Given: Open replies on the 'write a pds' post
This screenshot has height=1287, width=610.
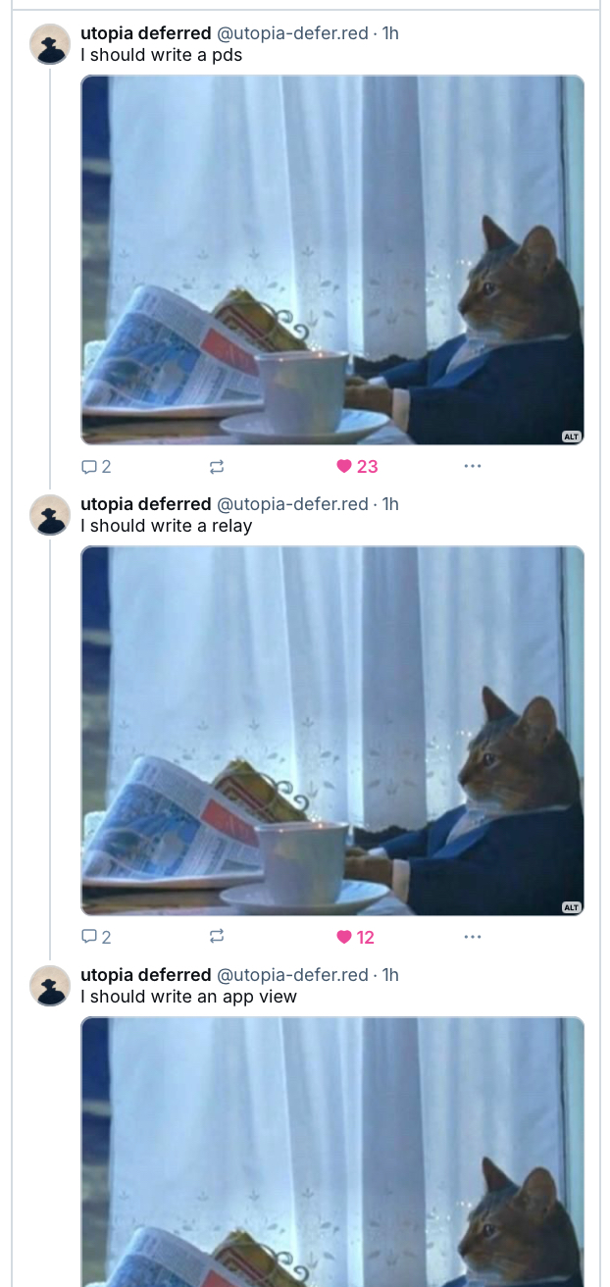Looking at the screenshot, I should coord(95,467).
